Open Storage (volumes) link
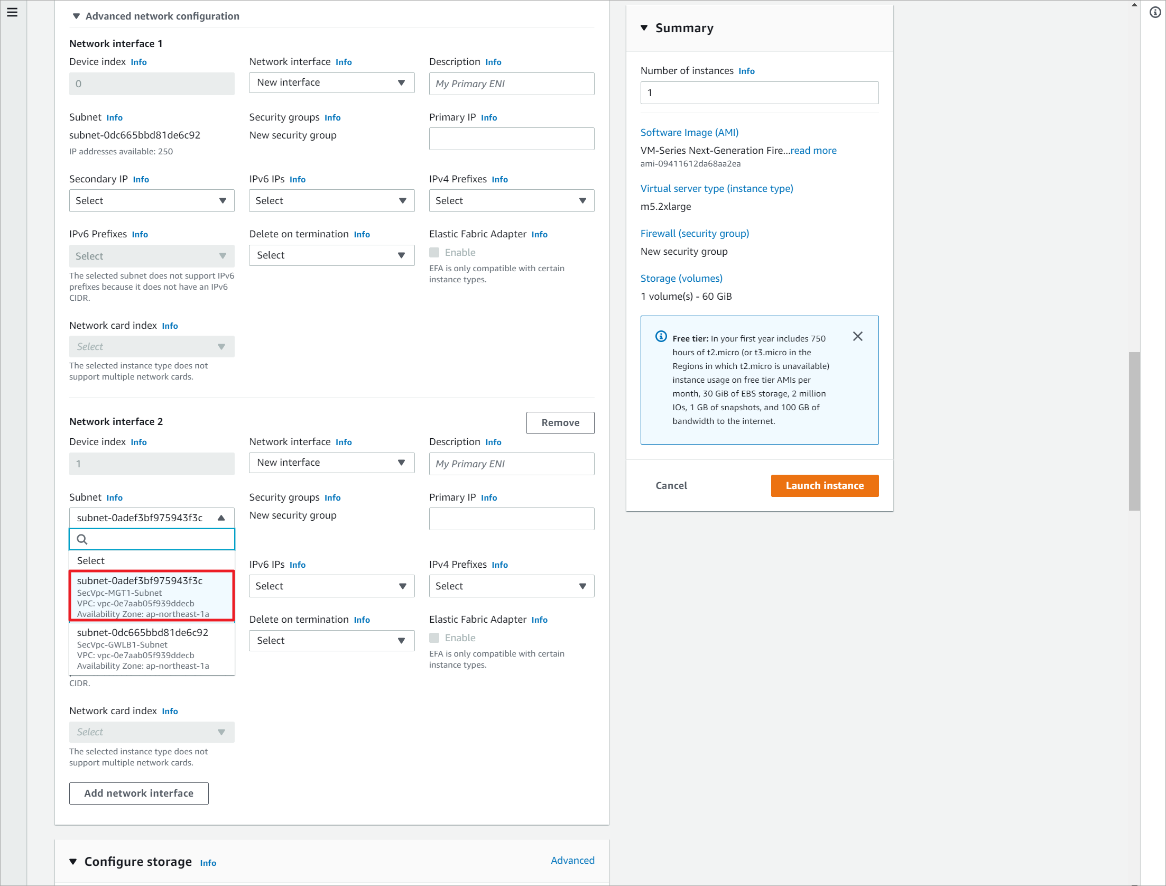 [x=681, y=279]
